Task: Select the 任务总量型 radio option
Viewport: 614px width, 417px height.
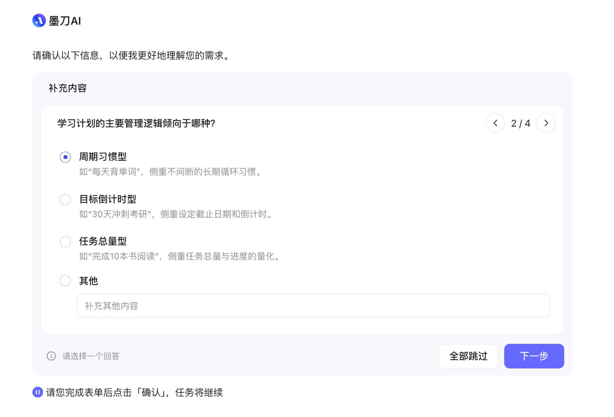Action: click(65, 241)
